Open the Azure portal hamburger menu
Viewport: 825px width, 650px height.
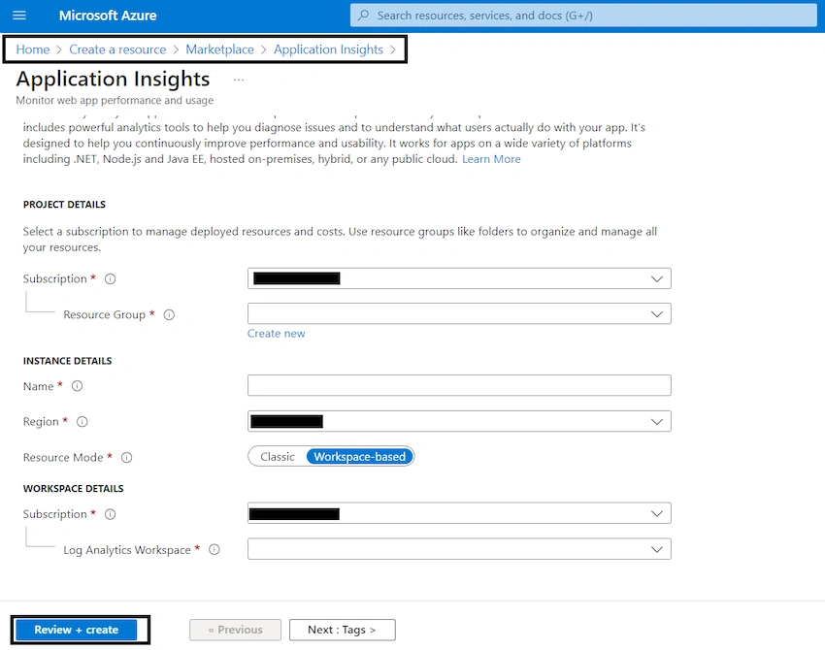pos(19,16)
